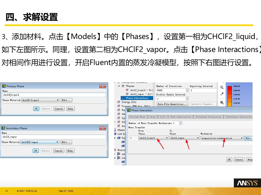Click the Energy (On) model icon
The width and height of the screenshot is (261, 195).
point(119,102)
